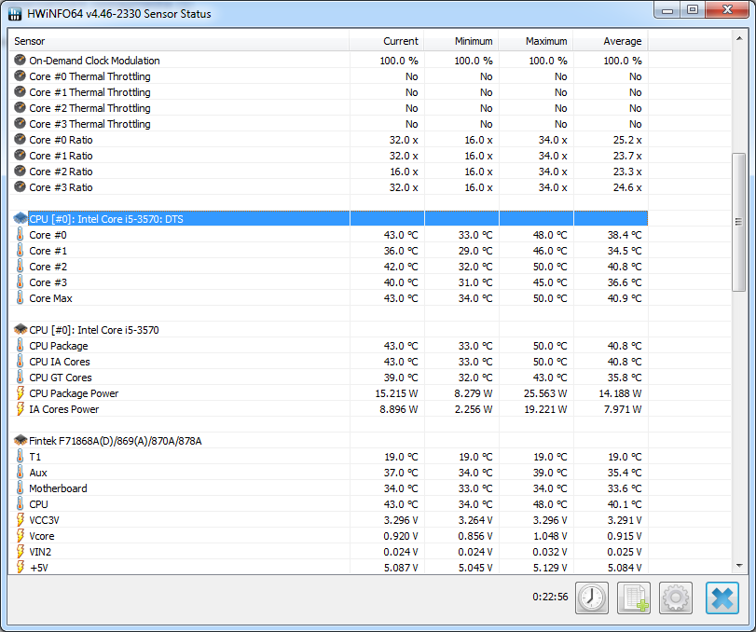Click the Current column header

click(387, 41)
